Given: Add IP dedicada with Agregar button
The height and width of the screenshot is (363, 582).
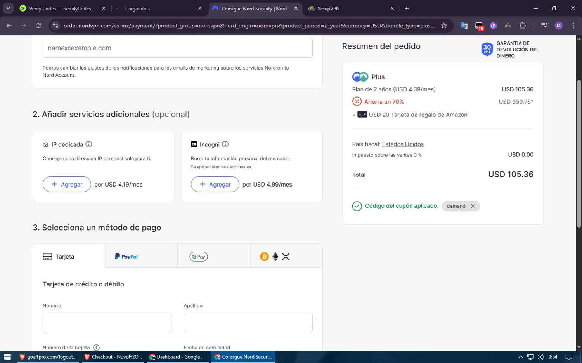Looking at the screenshot, I should pyautogui.click(x=67, y=184).
